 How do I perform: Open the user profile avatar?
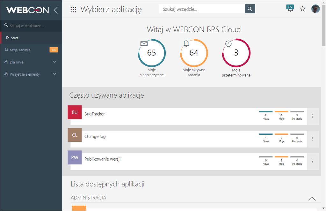[x=315, y=9]
